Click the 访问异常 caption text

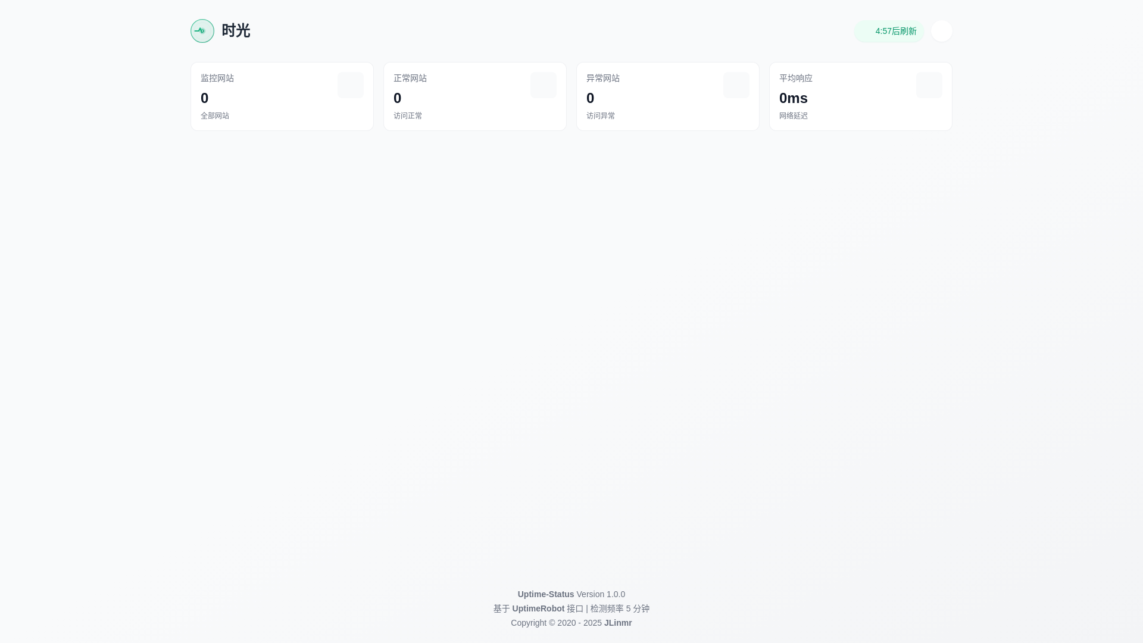coord(601,116)
